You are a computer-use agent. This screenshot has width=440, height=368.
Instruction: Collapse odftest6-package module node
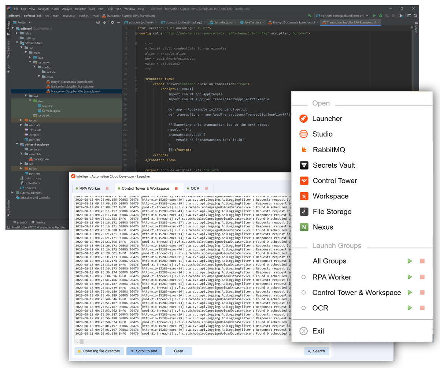click(x=18, y=144)
